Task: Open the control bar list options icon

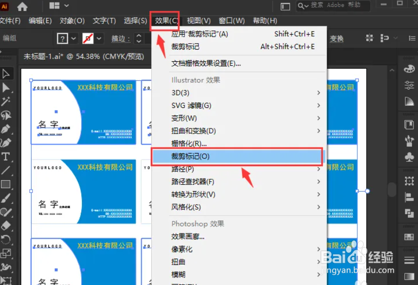Action: tap(412, 38)
